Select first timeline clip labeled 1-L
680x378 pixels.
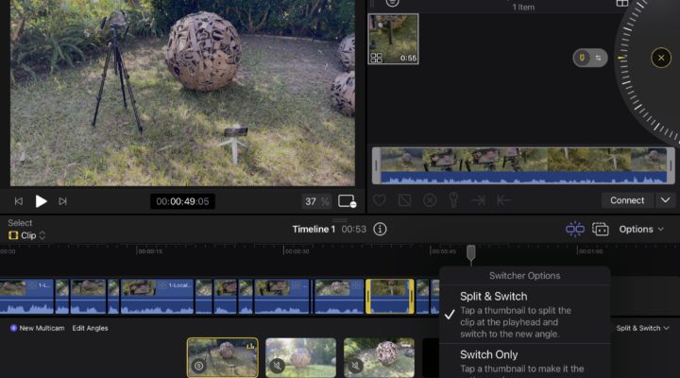point(26,297)
